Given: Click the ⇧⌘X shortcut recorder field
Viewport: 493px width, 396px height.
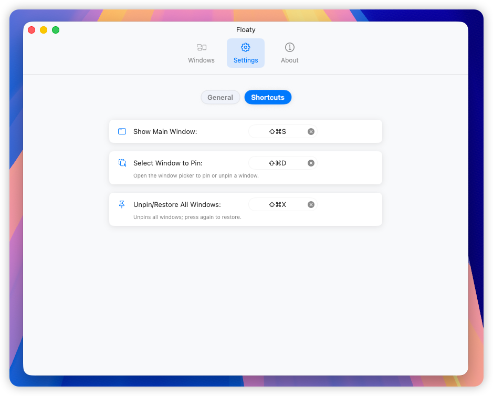Looking at the screenshot, I should coord(278,204).
